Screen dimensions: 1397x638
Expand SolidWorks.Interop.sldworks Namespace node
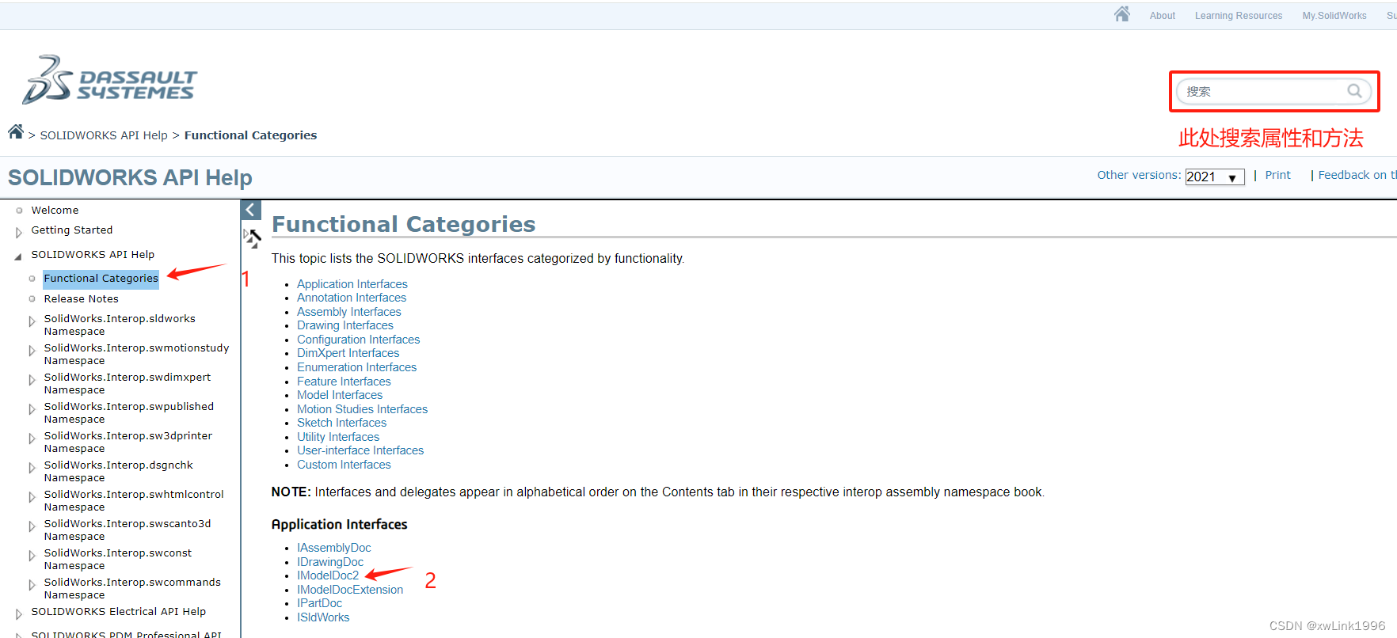[32, 321]
